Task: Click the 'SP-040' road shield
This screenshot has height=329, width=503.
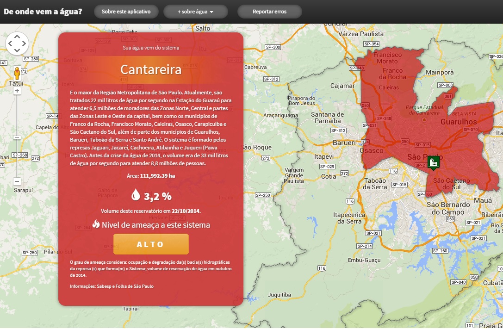Action: [x=459, y=282]
